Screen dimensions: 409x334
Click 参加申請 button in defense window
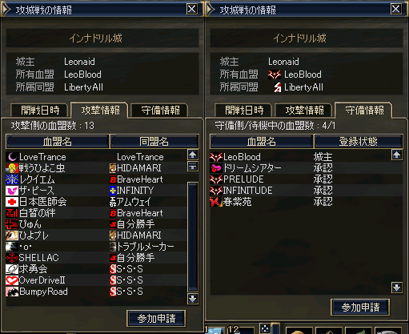pos(360,308)
